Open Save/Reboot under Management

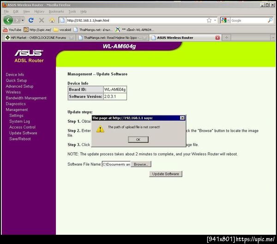click(x=20, y=138)
